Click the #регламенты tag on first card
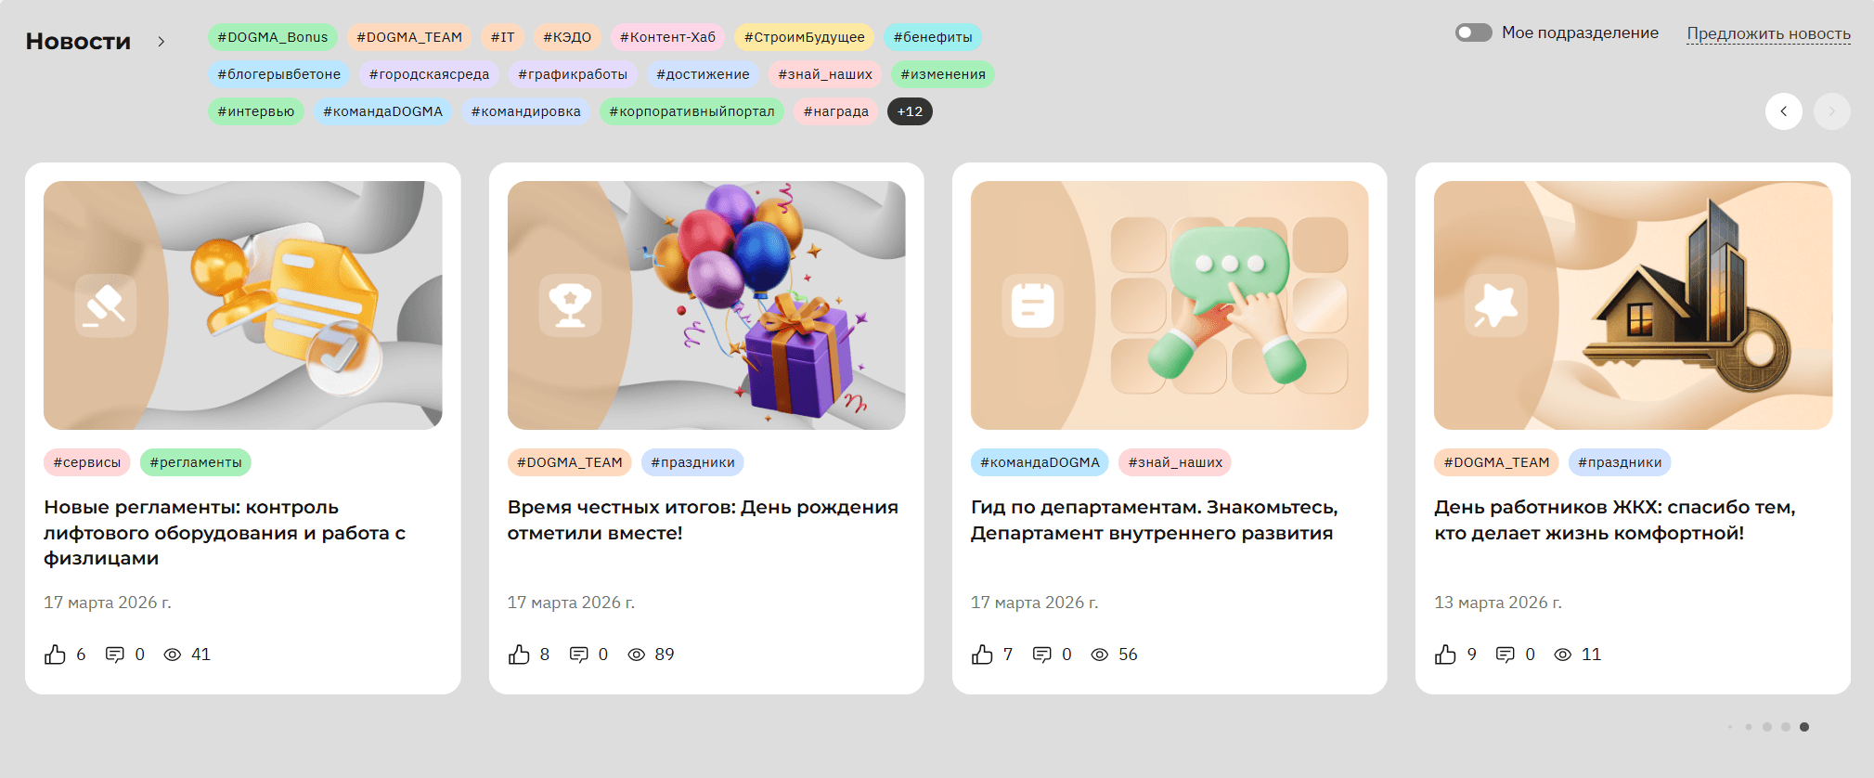Image resolution: width=1874 pixels, height=778 pixels. 196,462
